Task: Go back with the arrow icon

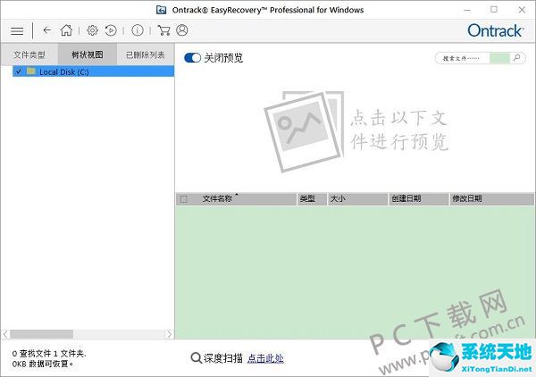Action: click(46, 30)
